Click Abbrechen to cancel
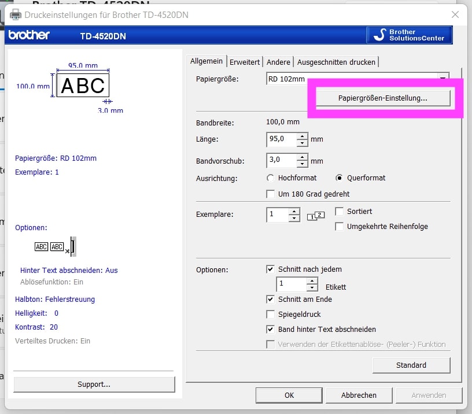Screen dimensions: 472x414 359,395
